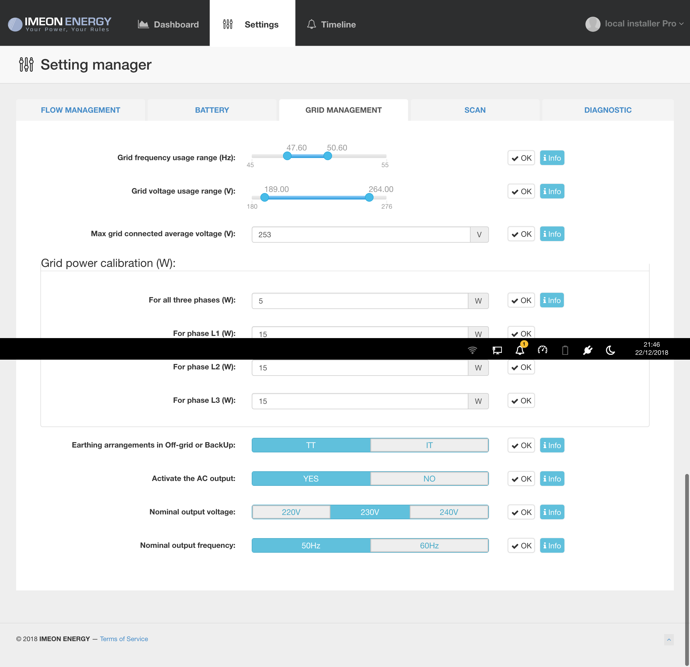The width and height of the screenshot is (690, 667).
Task: Click the battery icon in status bar
Action: 565,350
